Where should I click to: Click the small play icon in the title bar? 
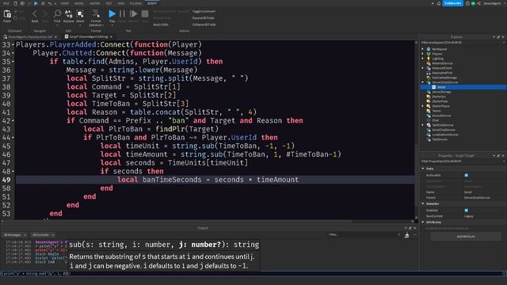click(36, 3)
